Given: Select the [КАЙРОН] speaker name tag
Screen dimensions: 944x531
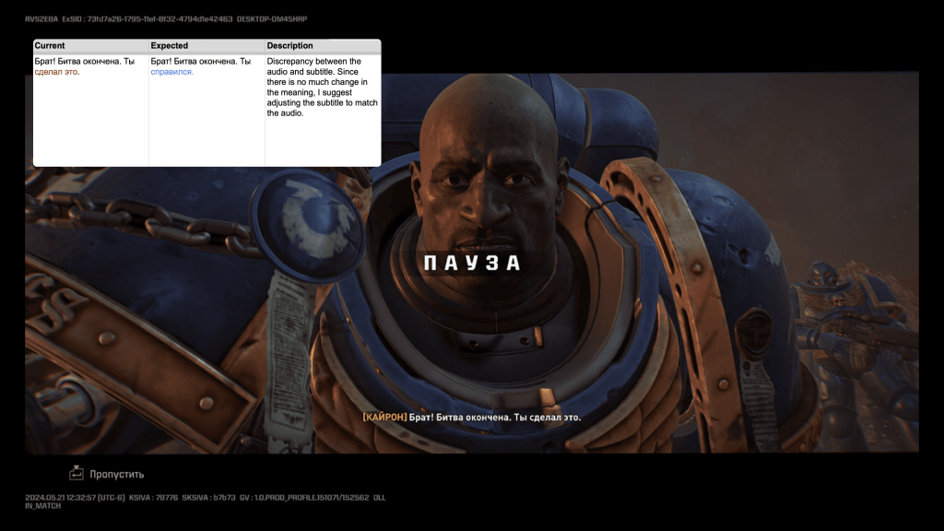Looking at the screenshot, I should pyautogui.click(x=384, y=418).
